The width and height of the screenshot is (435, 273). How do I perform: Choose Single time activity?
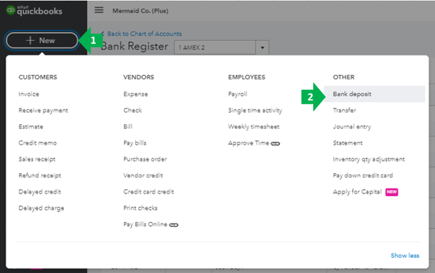[x=255, y=110]
